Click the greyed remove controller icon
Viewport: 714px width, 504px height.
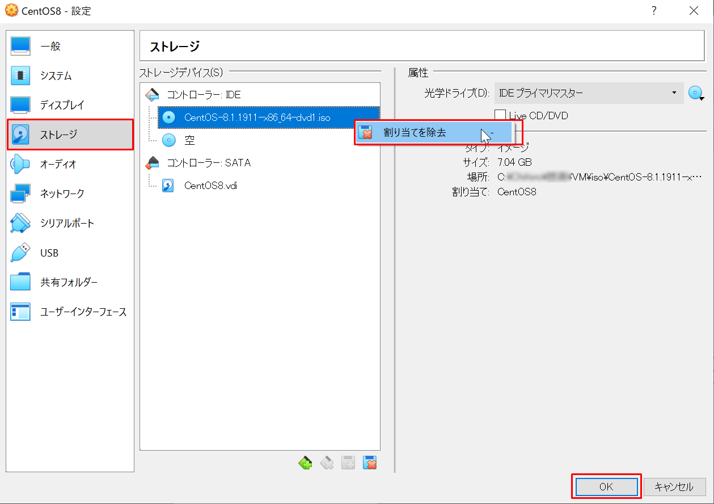click(327, 463)
